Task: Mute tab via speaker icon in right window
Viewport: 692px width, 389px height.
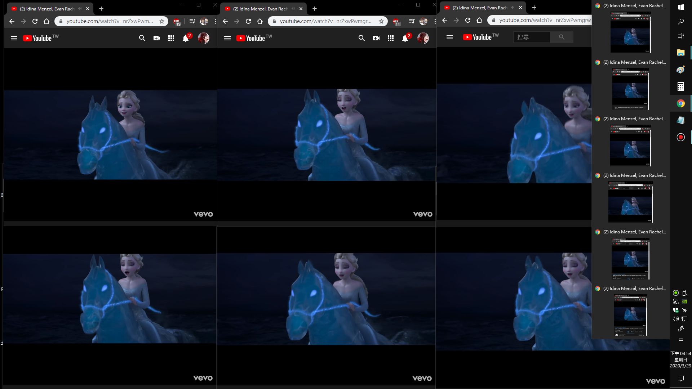Action: pos(513,8)
